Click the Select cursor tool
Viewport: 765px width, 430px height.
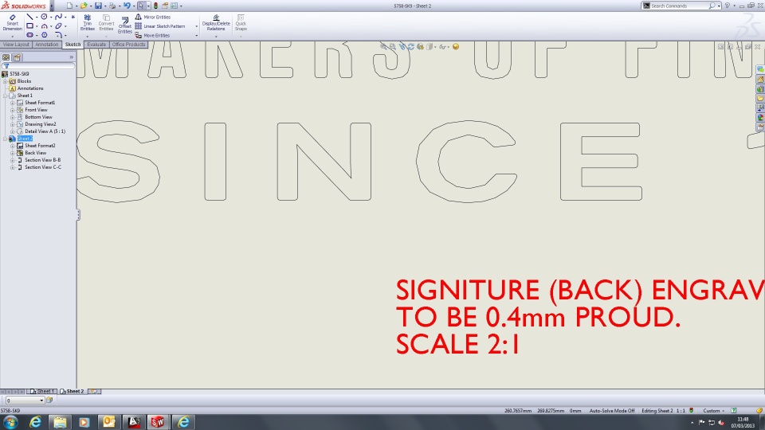click(x=141, y=6)
